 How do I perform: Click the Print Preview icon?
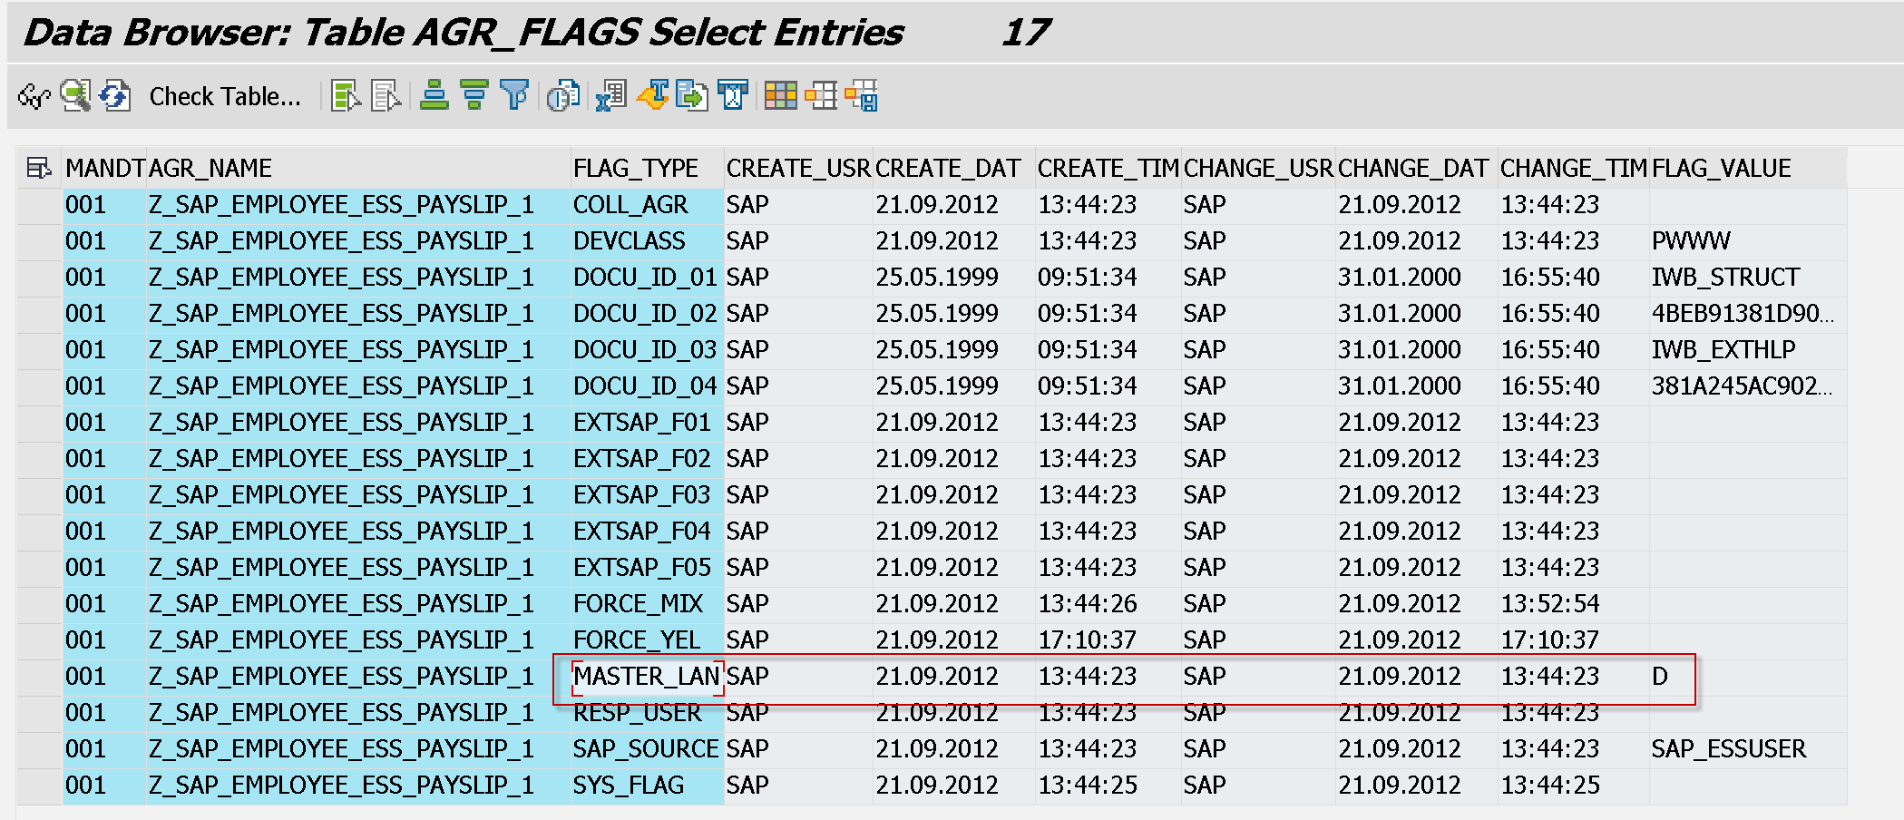(x=563, y=96)
